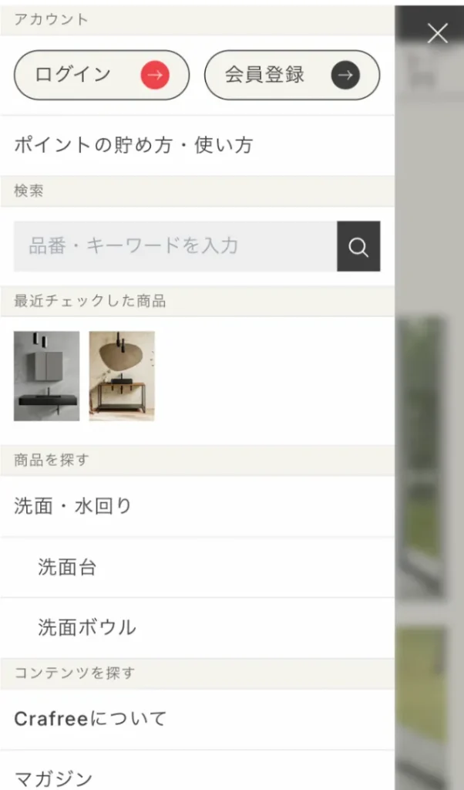
Task: Select the 洗面ボウル subcategory
Action: tap(197, 628)
